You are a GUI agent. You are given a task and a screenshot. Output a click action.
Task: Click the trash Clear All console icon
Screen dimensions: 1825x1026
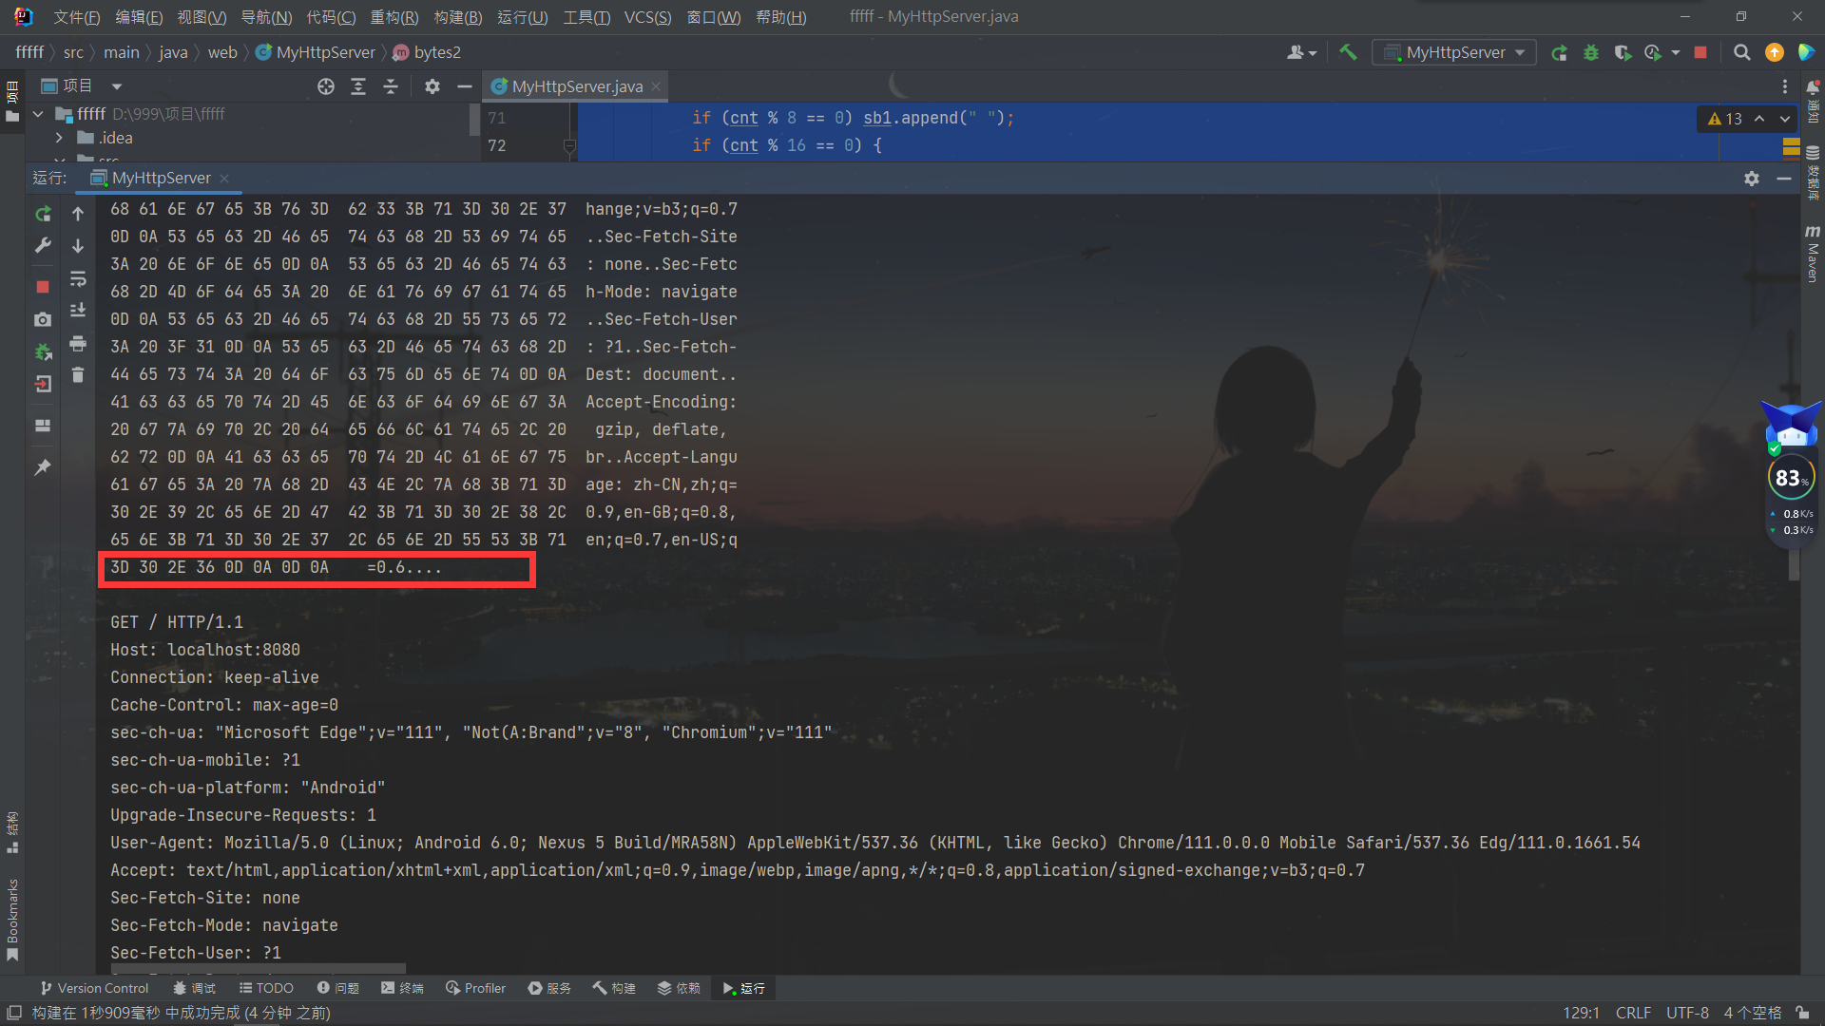click(78, 375)
